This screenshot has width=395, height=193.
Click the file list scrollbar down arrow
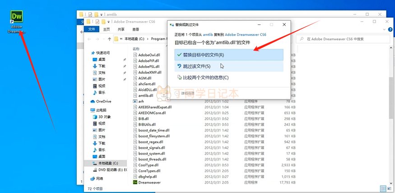point(391,183)
